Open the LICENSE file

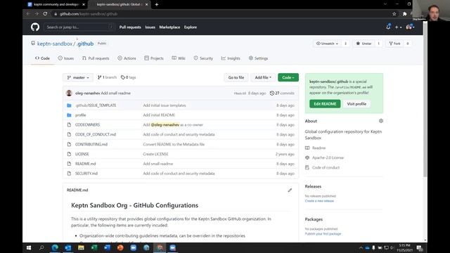pyautogui.click(x=82, y=154)
